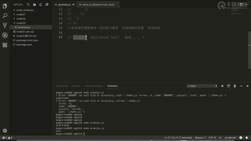This screenshot has height=141, width=251.
Task: Click the warnings count in status bar
Action: click(10, 137)
